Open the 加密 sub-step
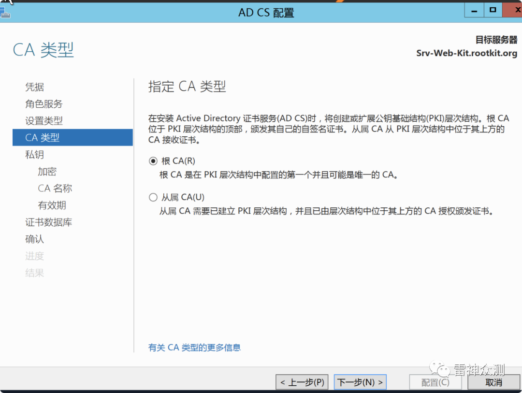The width and height of the screenshot is (522, 393). pyautogui.click(x=47, y=172)
